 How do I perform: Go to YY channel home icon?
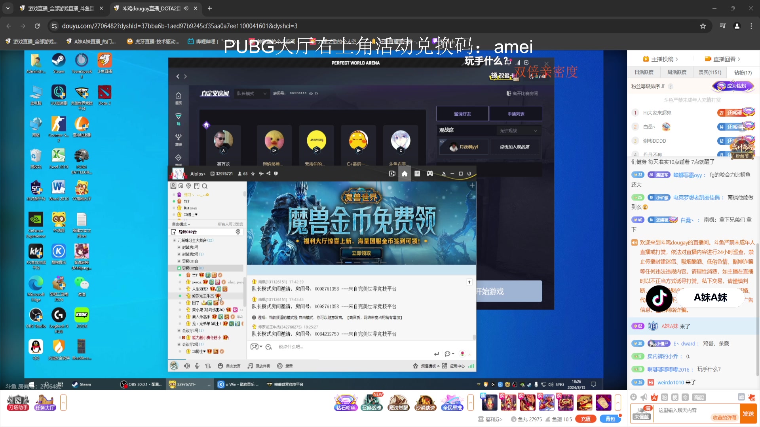pos(405,174)
